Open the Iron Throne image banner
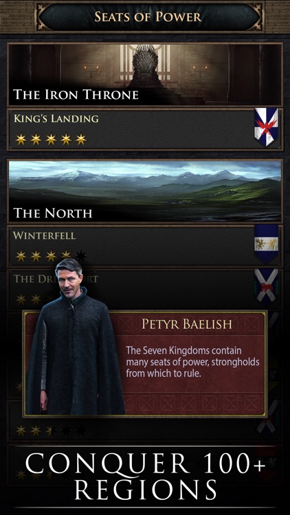This screenshot has height=515, width=290. (145, 74)
